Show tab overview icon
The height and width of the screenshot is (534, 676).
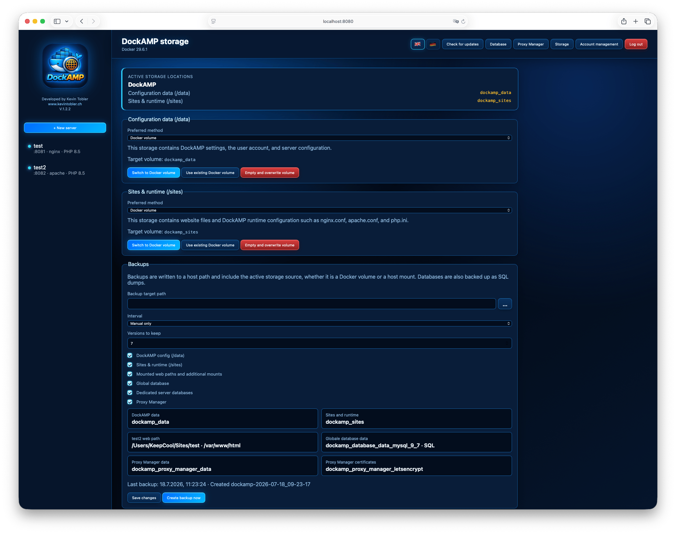click(647, 21)
